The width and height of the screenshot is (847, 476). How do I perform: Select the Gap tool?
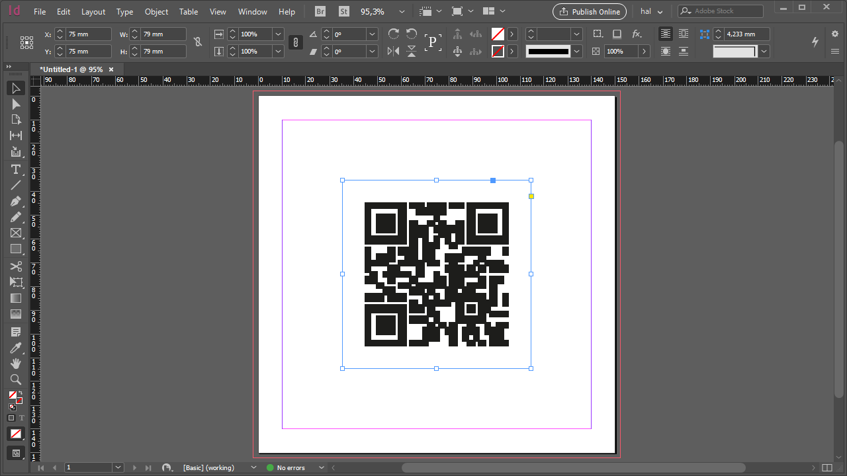pyautogui.click(x=16, y=136)
